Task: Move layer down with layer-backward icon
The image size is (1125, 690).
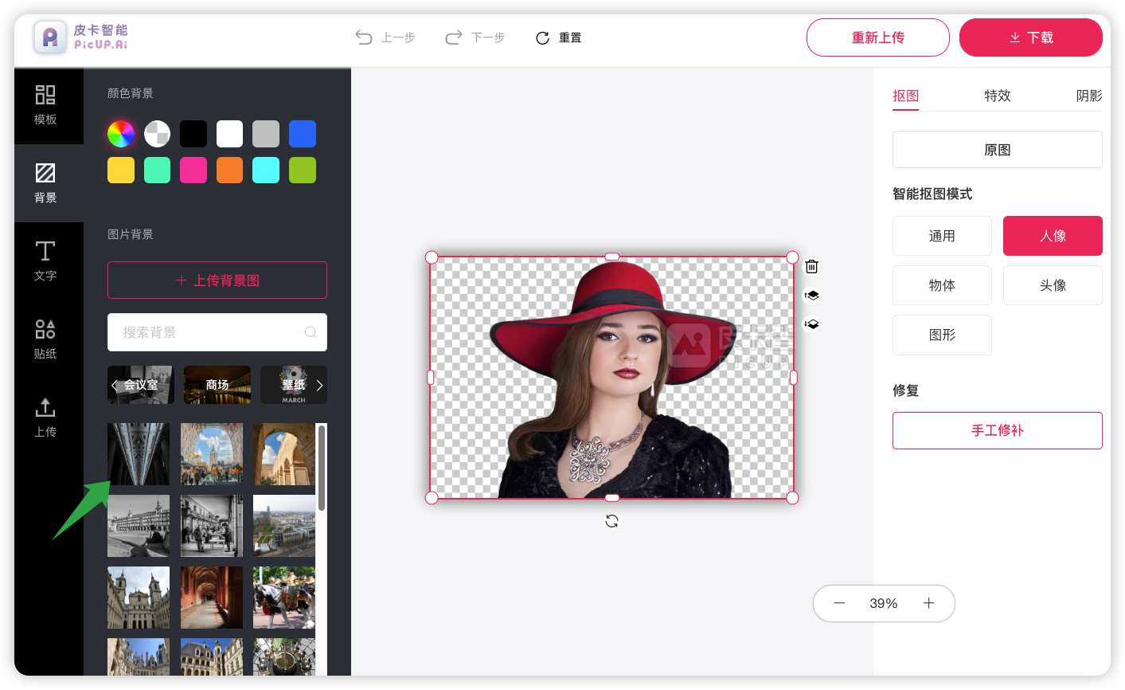Action: [811, 323]
